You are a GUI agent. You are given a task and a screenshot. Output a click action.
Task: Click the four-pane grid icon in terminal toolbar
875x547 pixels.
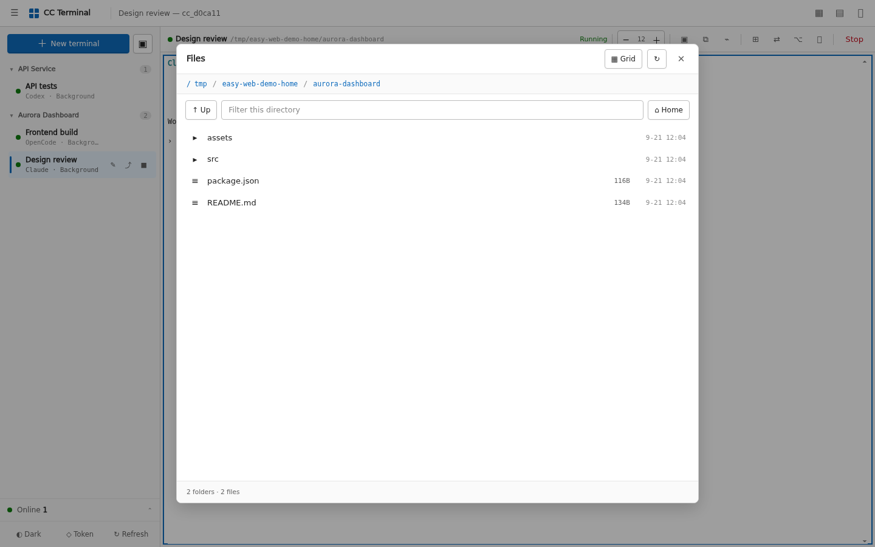(x=755, y=40)
